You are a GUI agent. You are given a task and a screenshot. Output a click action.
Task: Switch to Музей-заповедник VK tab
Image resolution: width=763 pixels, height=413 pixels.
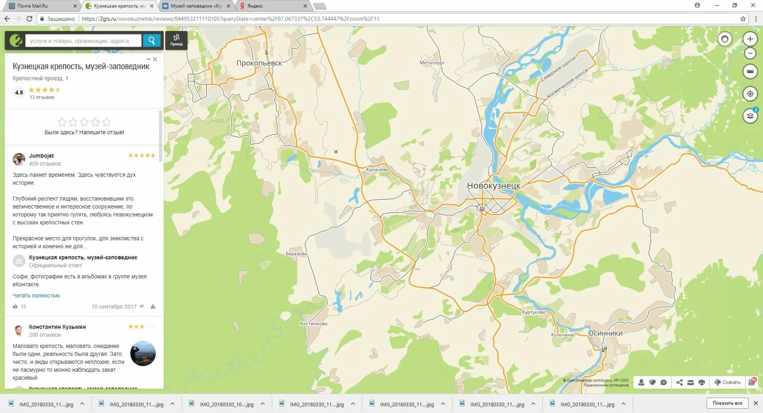coord(197,6)
